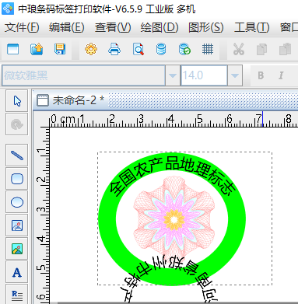Save the document with floppy icon
The image size is (298, 304).
coord(60,49)
